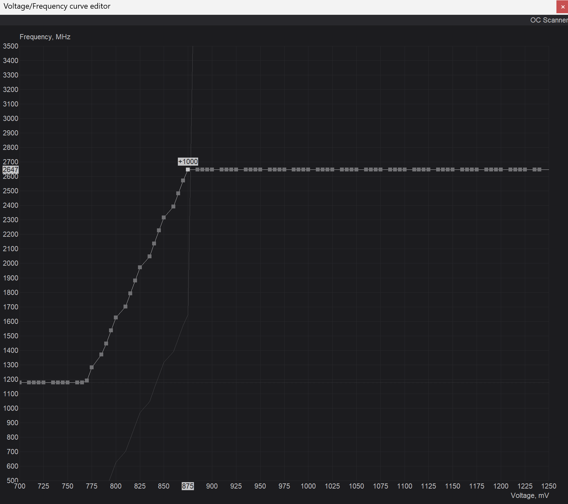Click the 1250 label on the voltage axis

click(549, 486)
